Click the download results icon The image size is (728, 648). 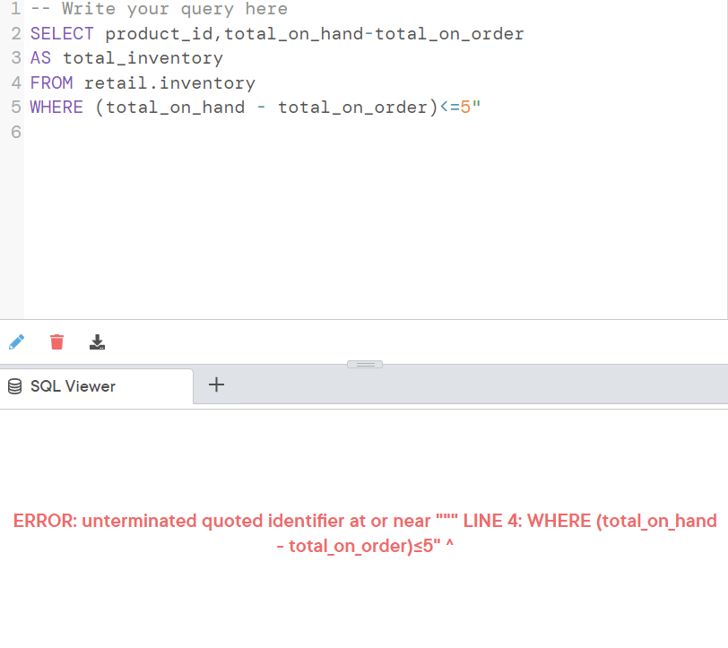point(97,341)
